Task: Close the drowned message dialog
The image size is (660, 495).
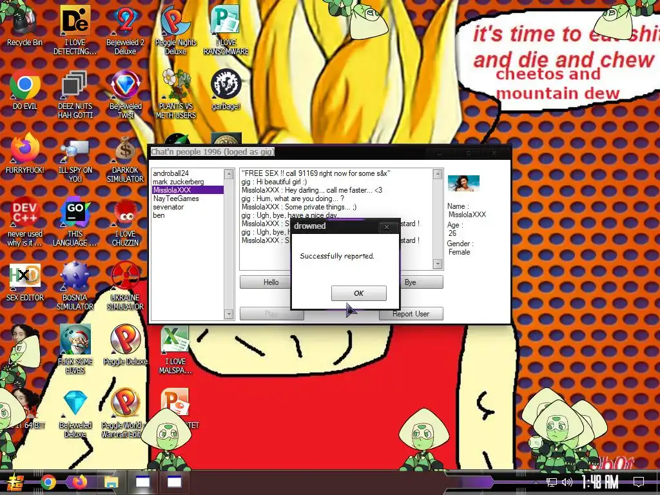Action: tap(387, 228)
